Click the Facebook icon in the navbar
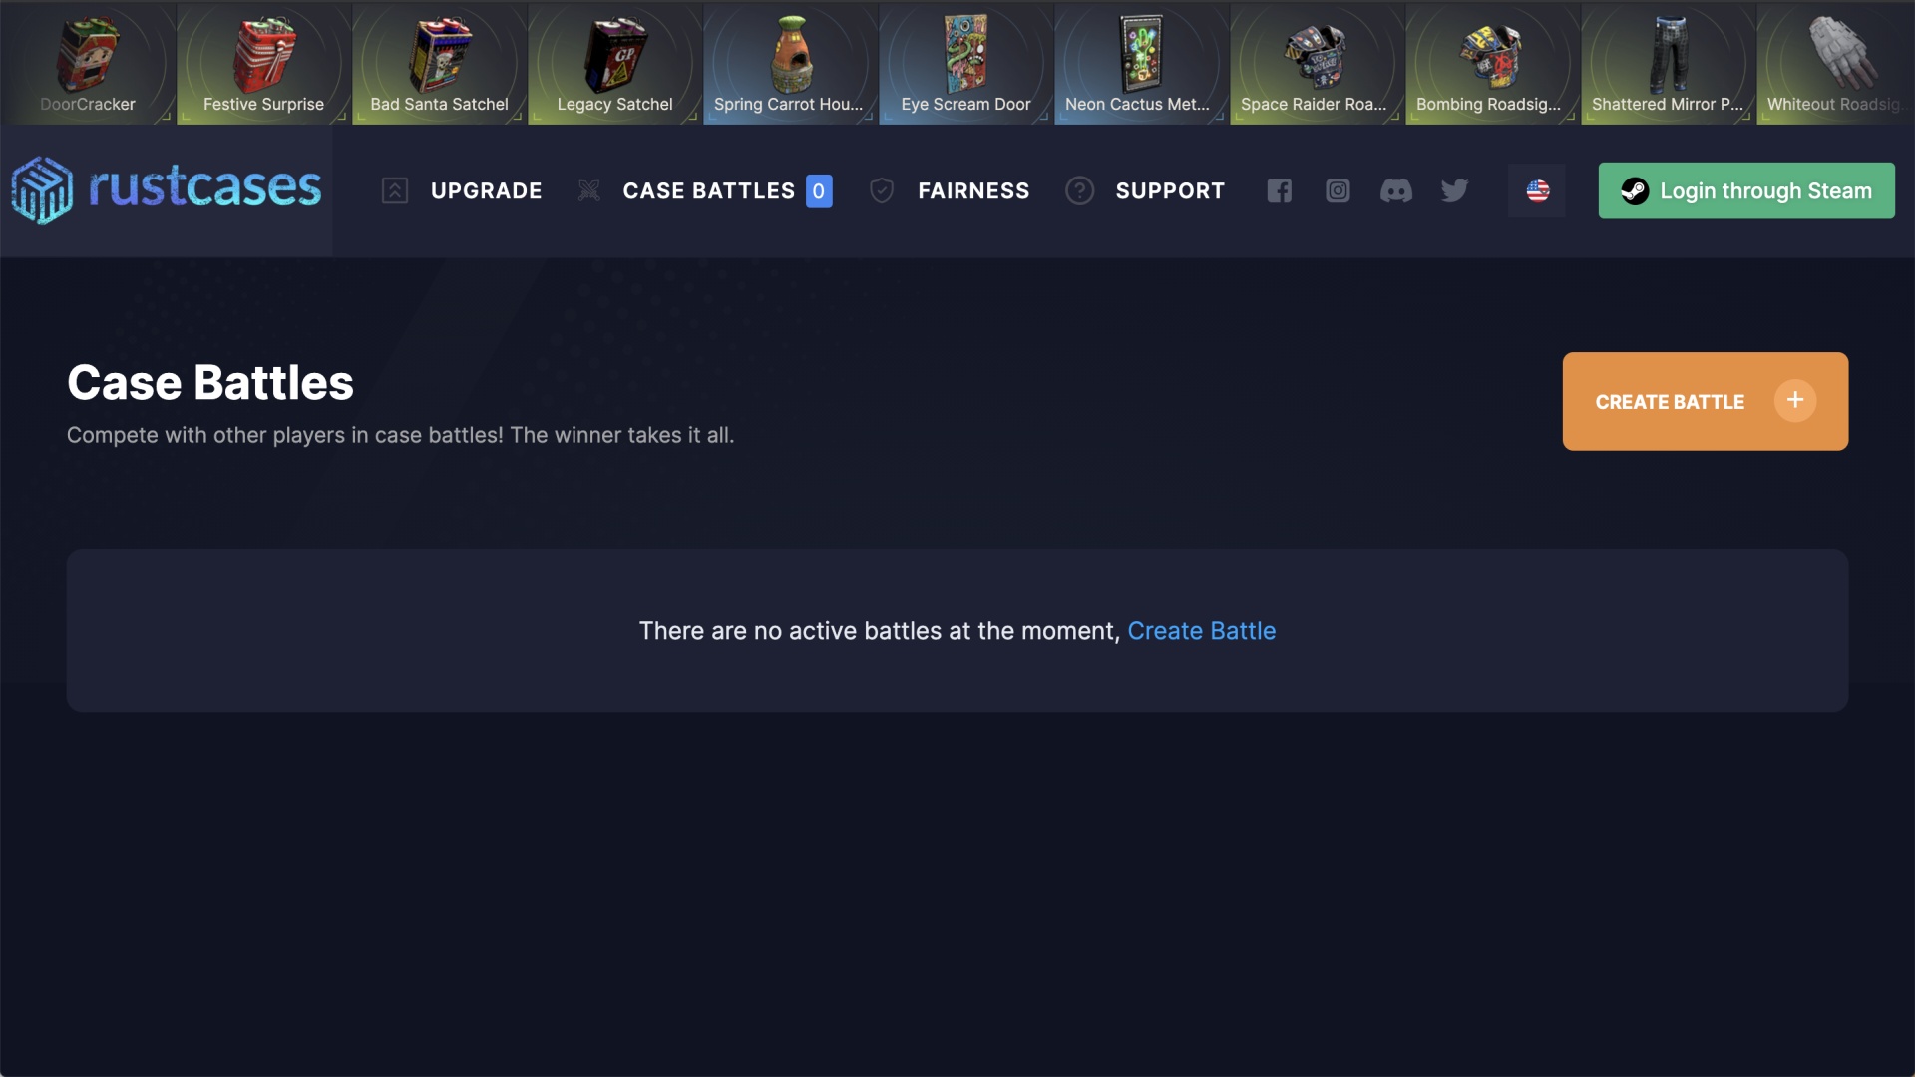This screenshot has height=1077, width=1915. (x=1280, y=190)
